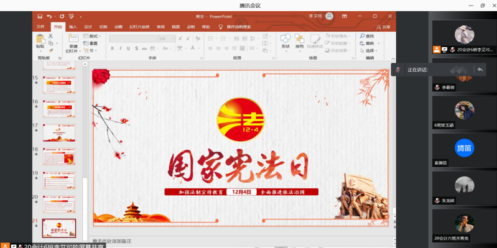Save the presentation with the floppy disk icon
The height and width of the screenshot is (248, 497).
coord(40,16)
